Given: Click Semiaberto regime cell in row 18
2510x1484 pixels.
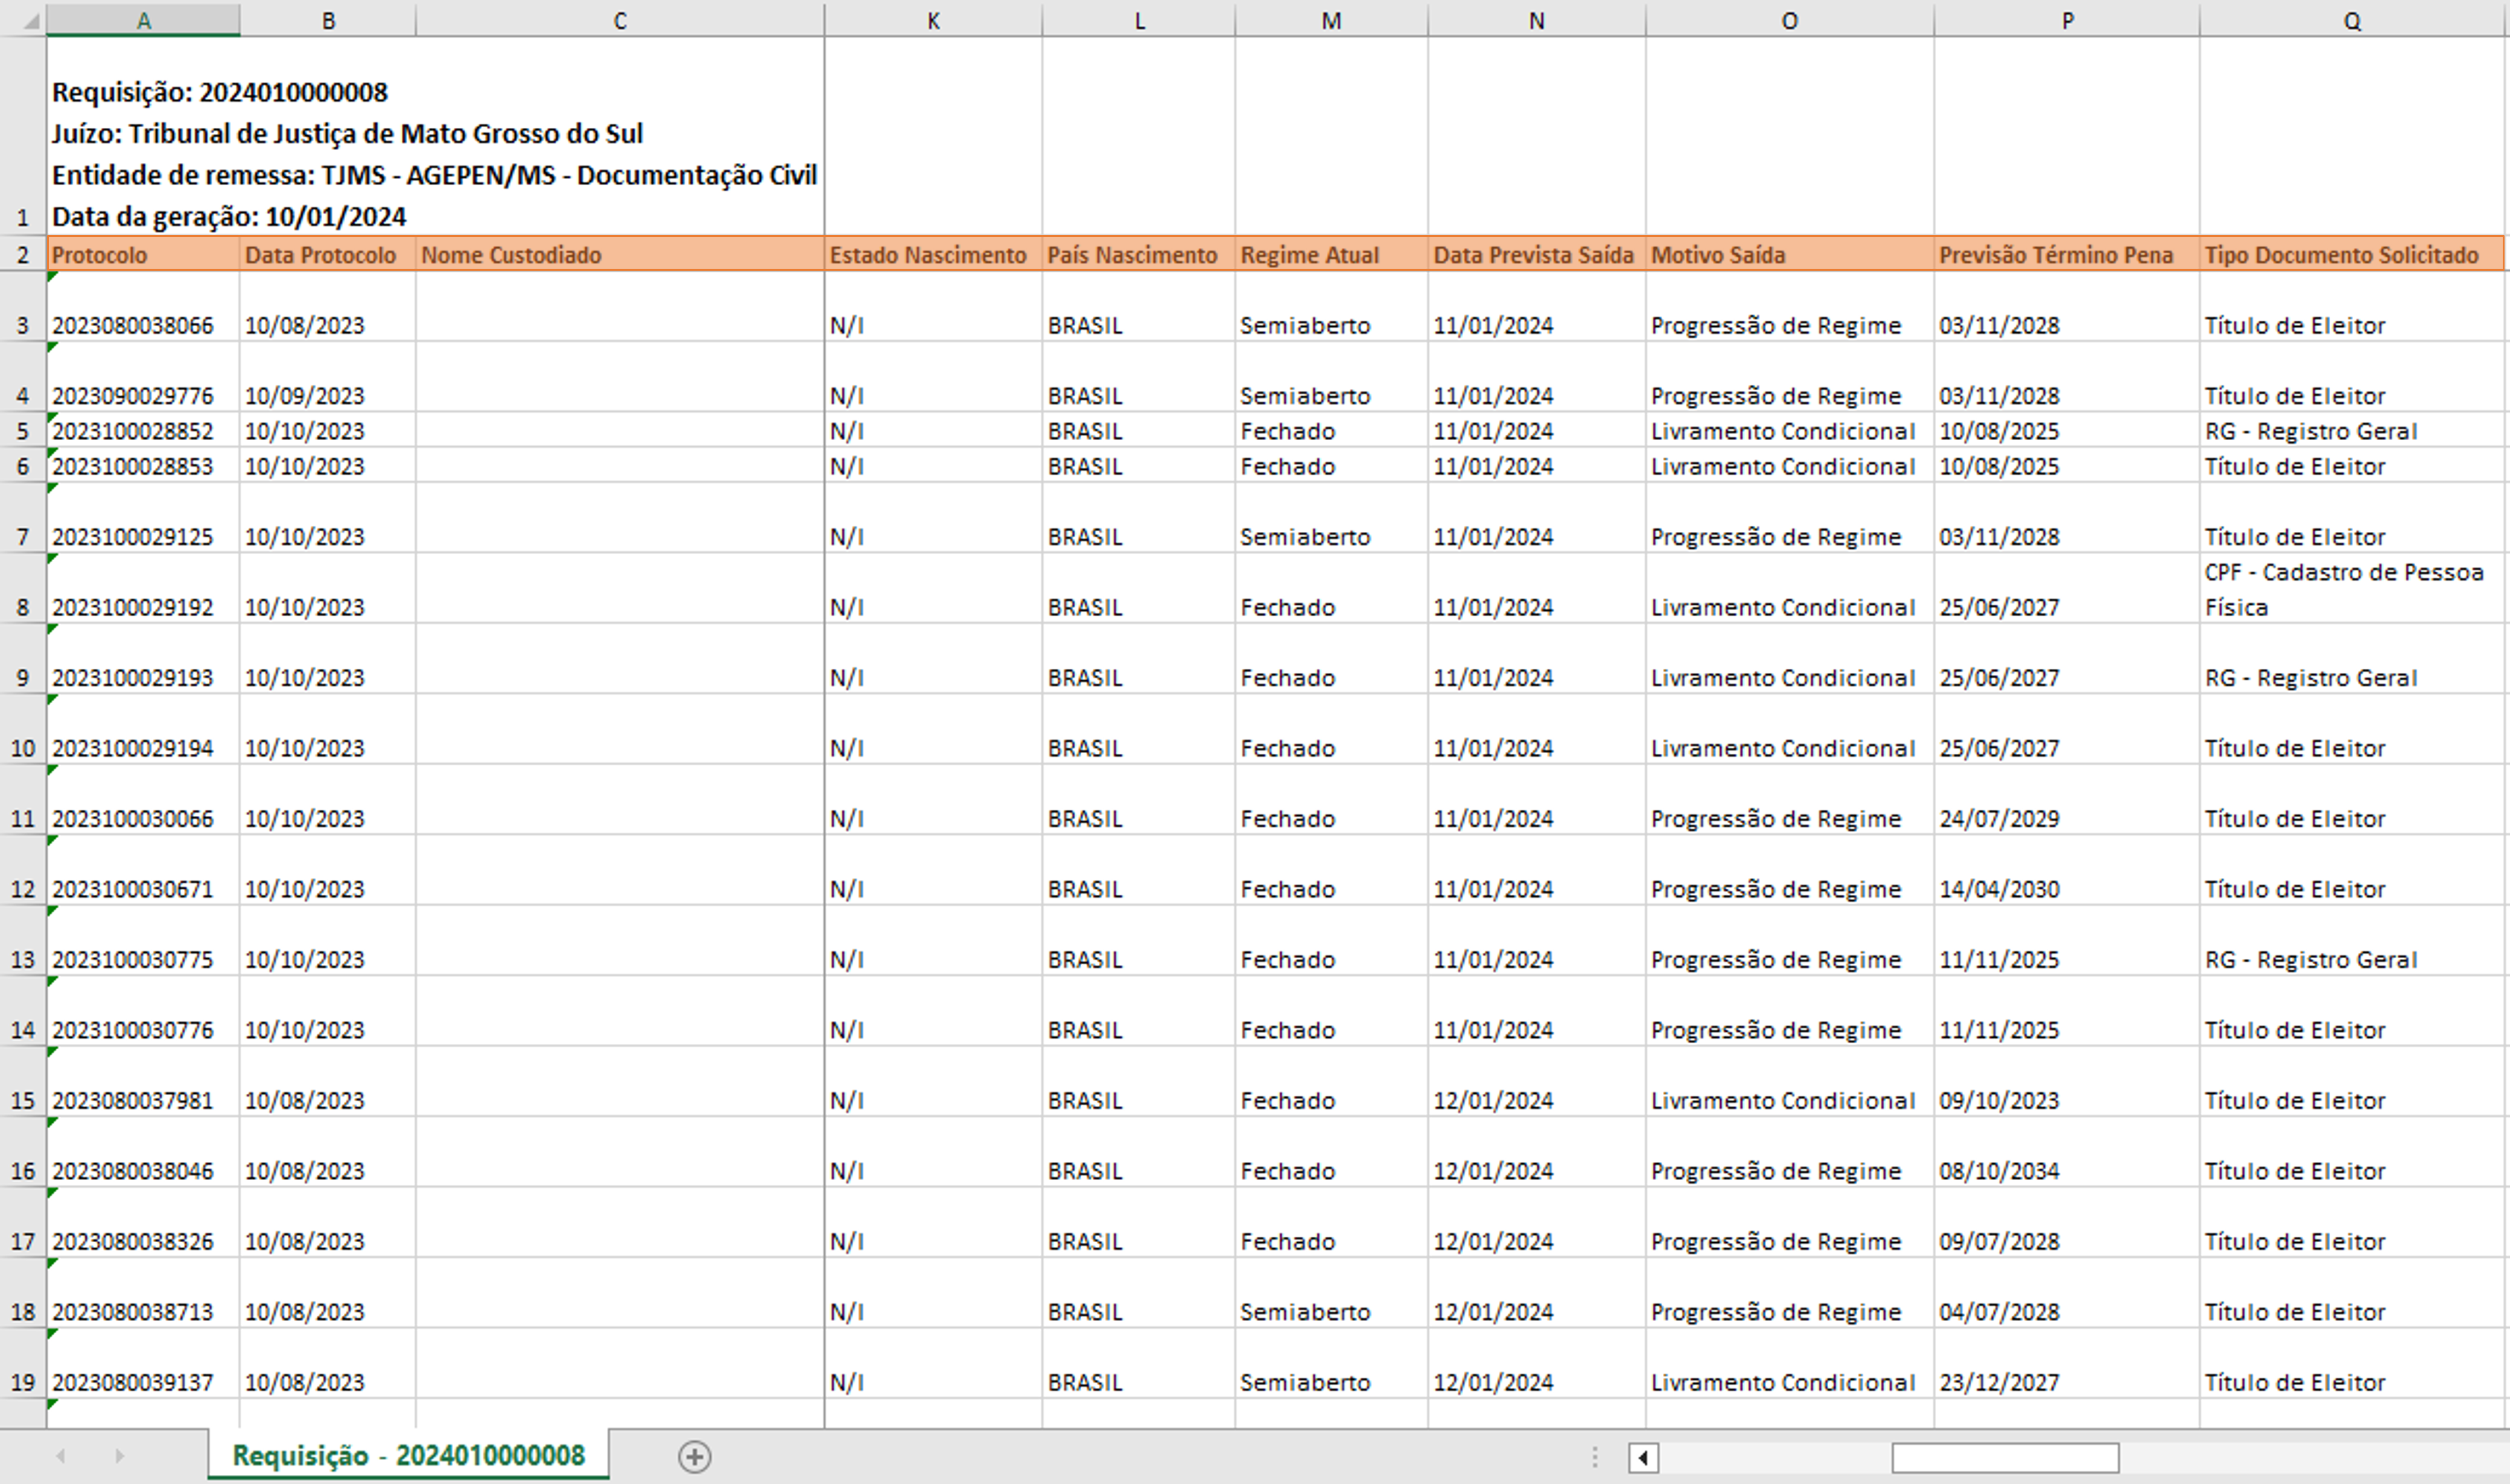Looking at the screenshot, I should (x=1330, y=1293).
